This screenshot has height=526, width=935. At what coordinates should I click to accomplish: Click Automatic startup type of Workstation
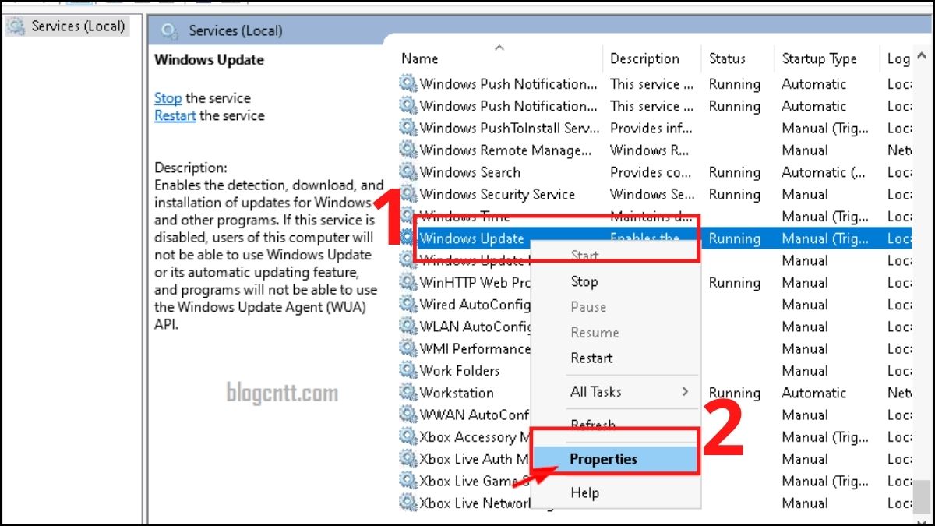tap(813, 393)
